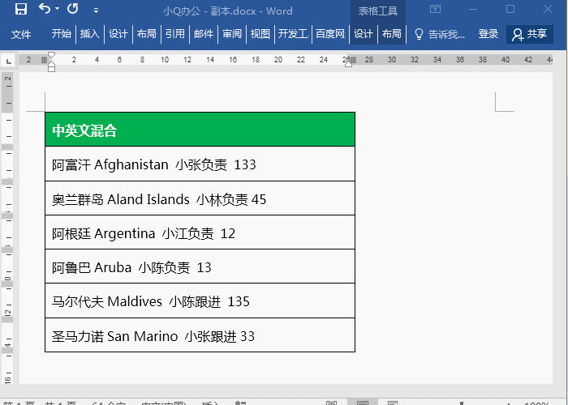Screen dimensions: 568x405
Task: Expand the Undo history dropdown arrow
Action: point(58,9)
